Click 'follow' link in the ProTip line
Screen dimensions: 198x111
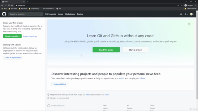[88, 95]
